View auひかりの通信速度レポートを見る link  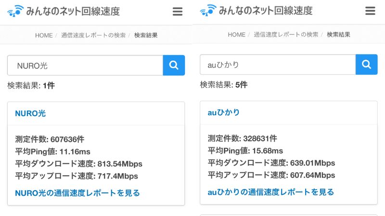pos(271,192)
